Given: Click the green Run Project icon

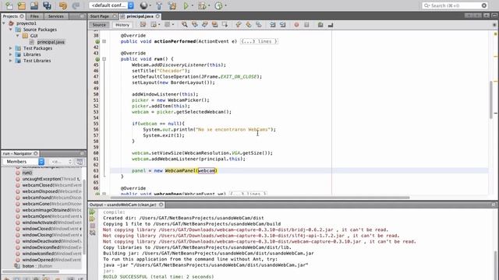Looking at the screenshot, I should coord(186,5).
